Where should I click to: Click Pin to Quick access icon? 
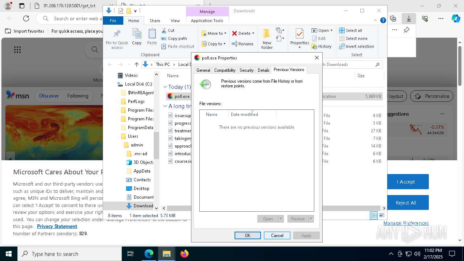[117, 39]
